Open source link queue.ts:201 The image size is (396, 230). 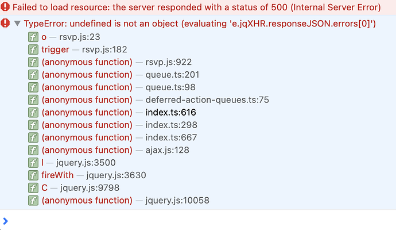tap(172, 75)
